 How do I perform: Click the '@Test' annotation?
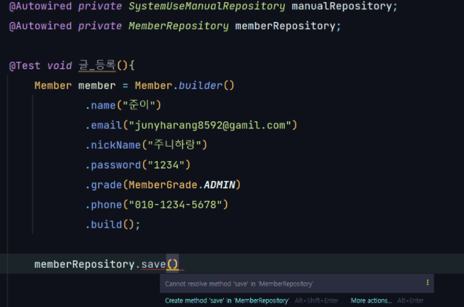coord(25,66)
